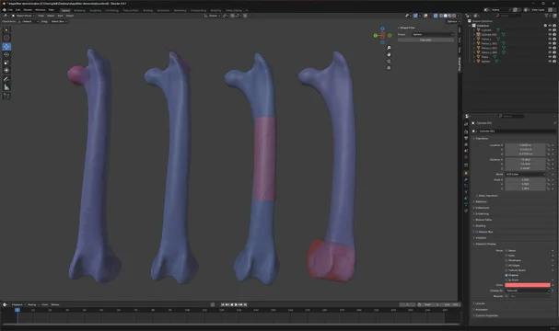Collapse the Transform panel

(482, 139)
